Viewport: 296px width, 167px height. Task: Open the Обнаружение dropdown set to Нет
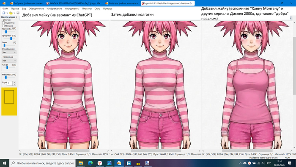coord(9,52)
